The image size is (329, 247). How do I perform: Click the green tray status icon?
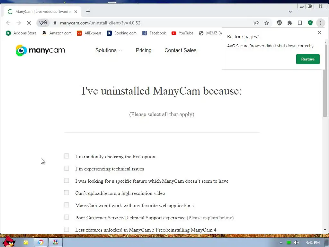[289, 242]
